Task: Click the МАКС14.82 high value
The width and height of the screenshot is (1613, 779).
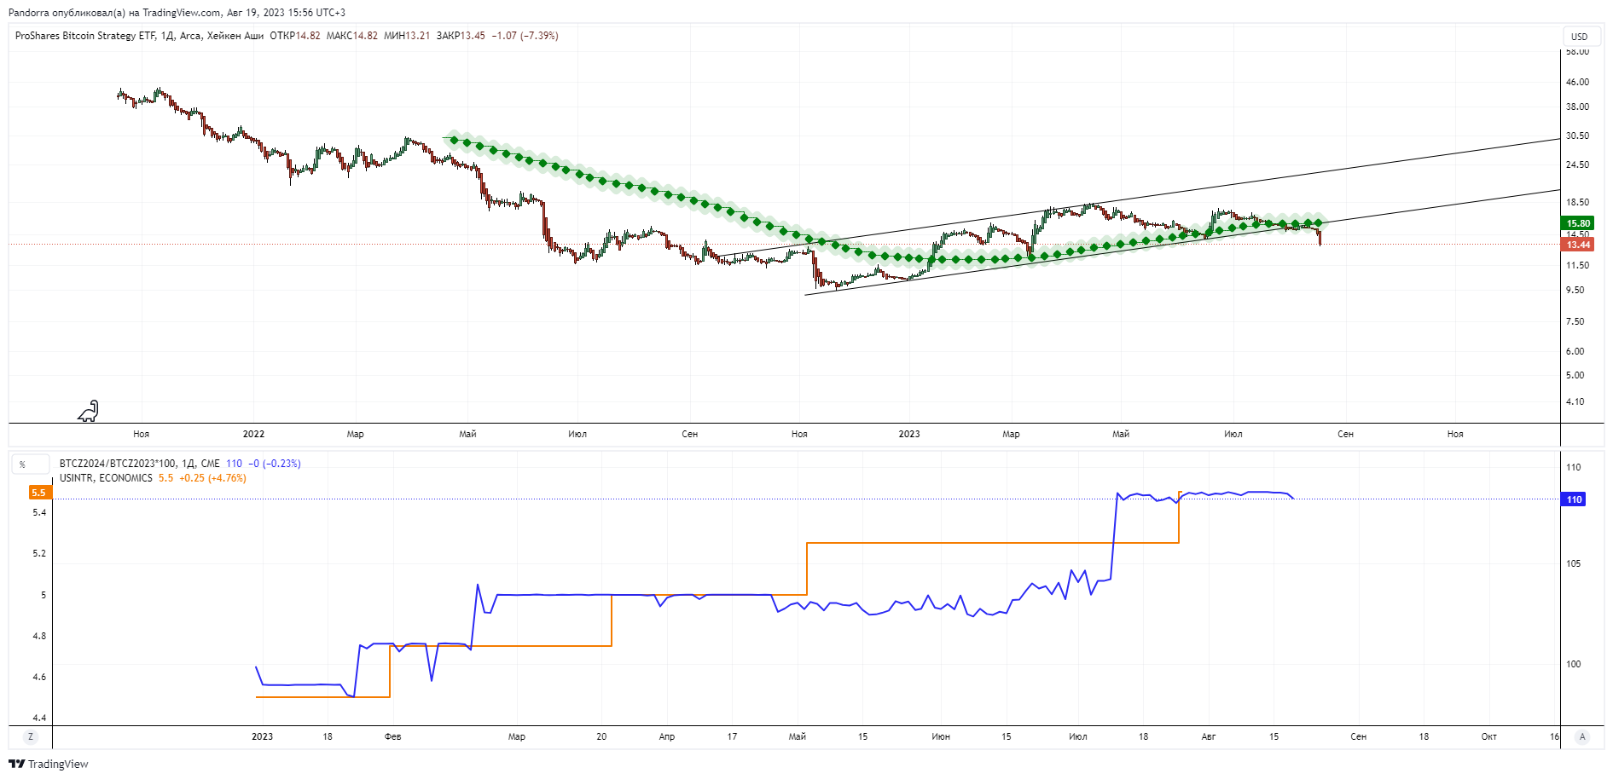Action: [352, 36]
